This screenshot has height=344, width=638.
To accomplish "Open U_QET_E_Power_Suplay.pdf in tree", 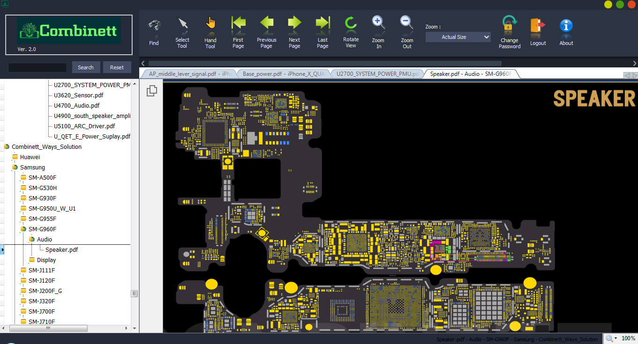I will tap(92, 137).
